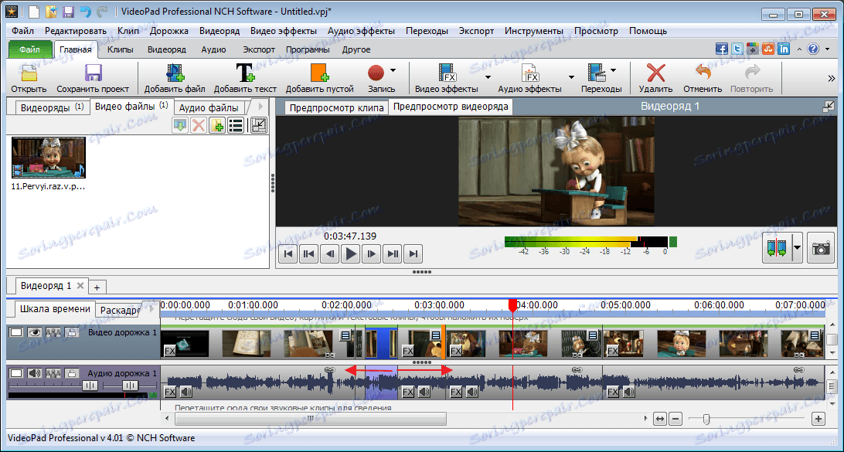Toggle lock on Видео дорожка 1
844x452 pixels.
click(71, 332)
